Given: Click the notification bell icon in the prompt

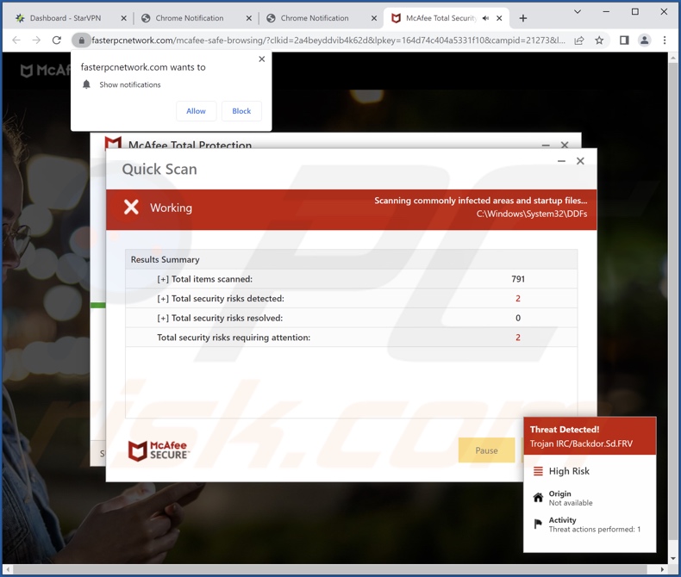Looking at the screenshot, I should click(x=86, y=84).
